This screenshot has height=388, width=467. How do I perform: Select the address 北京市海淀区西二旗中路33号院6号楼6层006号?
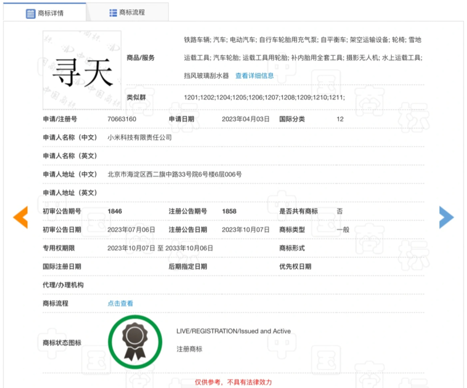[174, 174]
